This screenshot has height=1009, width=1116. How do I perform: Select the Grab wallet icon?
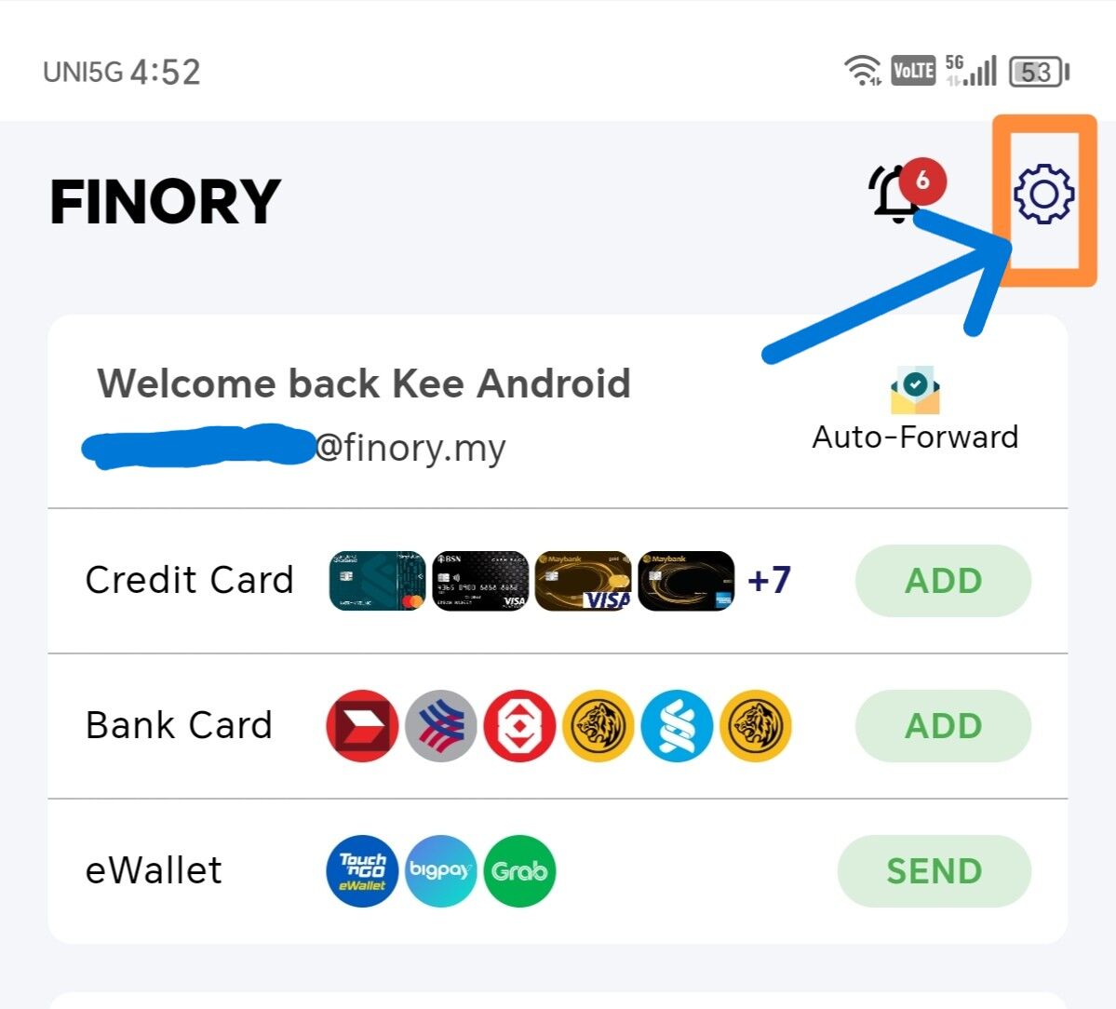point(519,871)
